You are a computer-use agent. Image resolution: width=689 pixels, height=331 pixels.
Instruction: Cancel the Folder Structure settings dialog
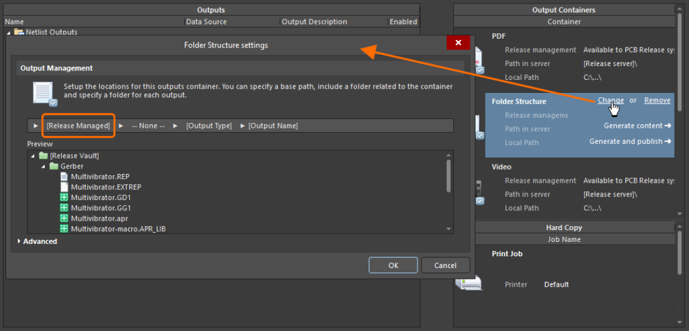[x=445, y=266]
